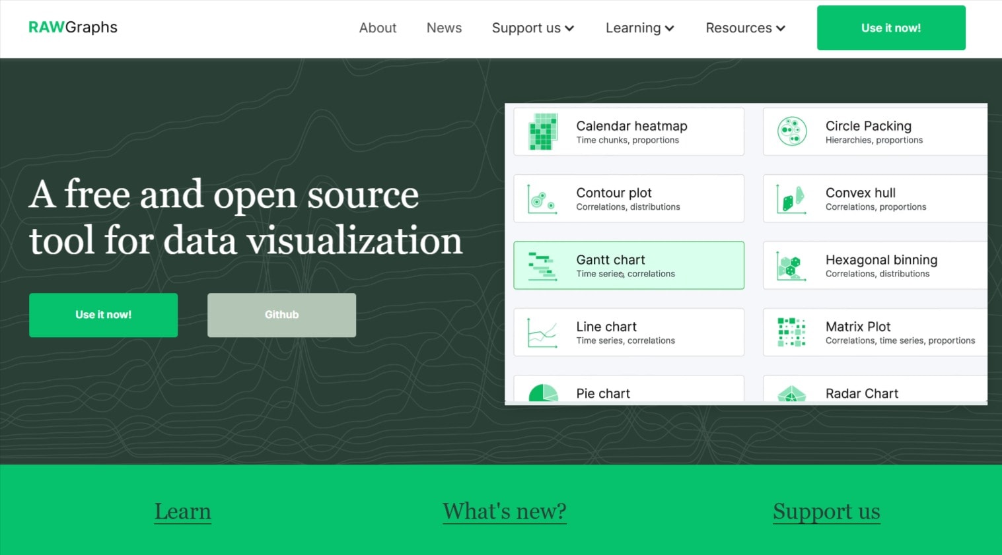Click the hero Use it now! button
1002x555 pixels.
[x=104, y=315]
